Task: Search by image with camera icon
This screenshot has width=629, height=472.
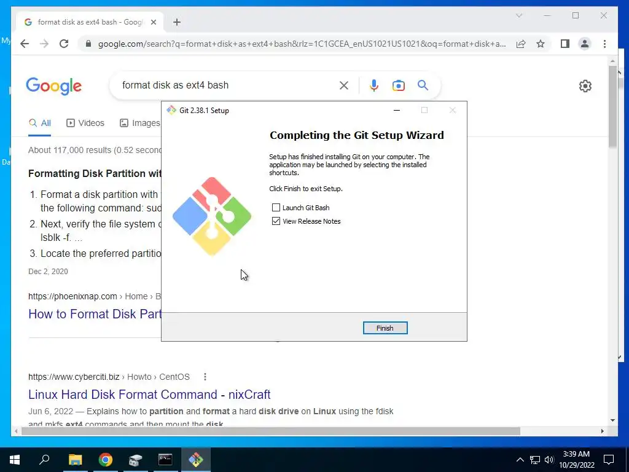Action: pyautogui.click(x=398, y=85)
